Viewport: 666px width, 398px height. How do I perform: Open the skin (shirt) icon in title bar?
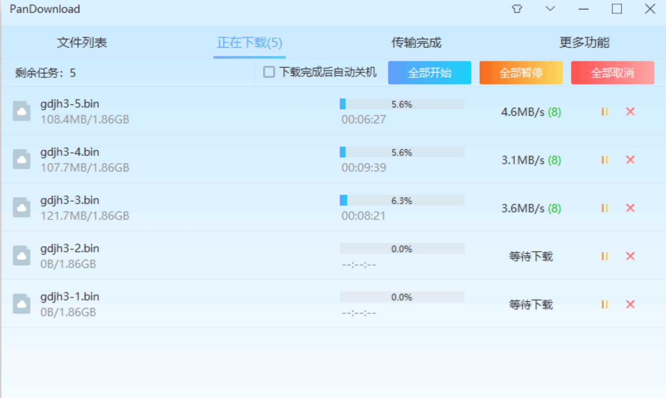tap(517, 9)
